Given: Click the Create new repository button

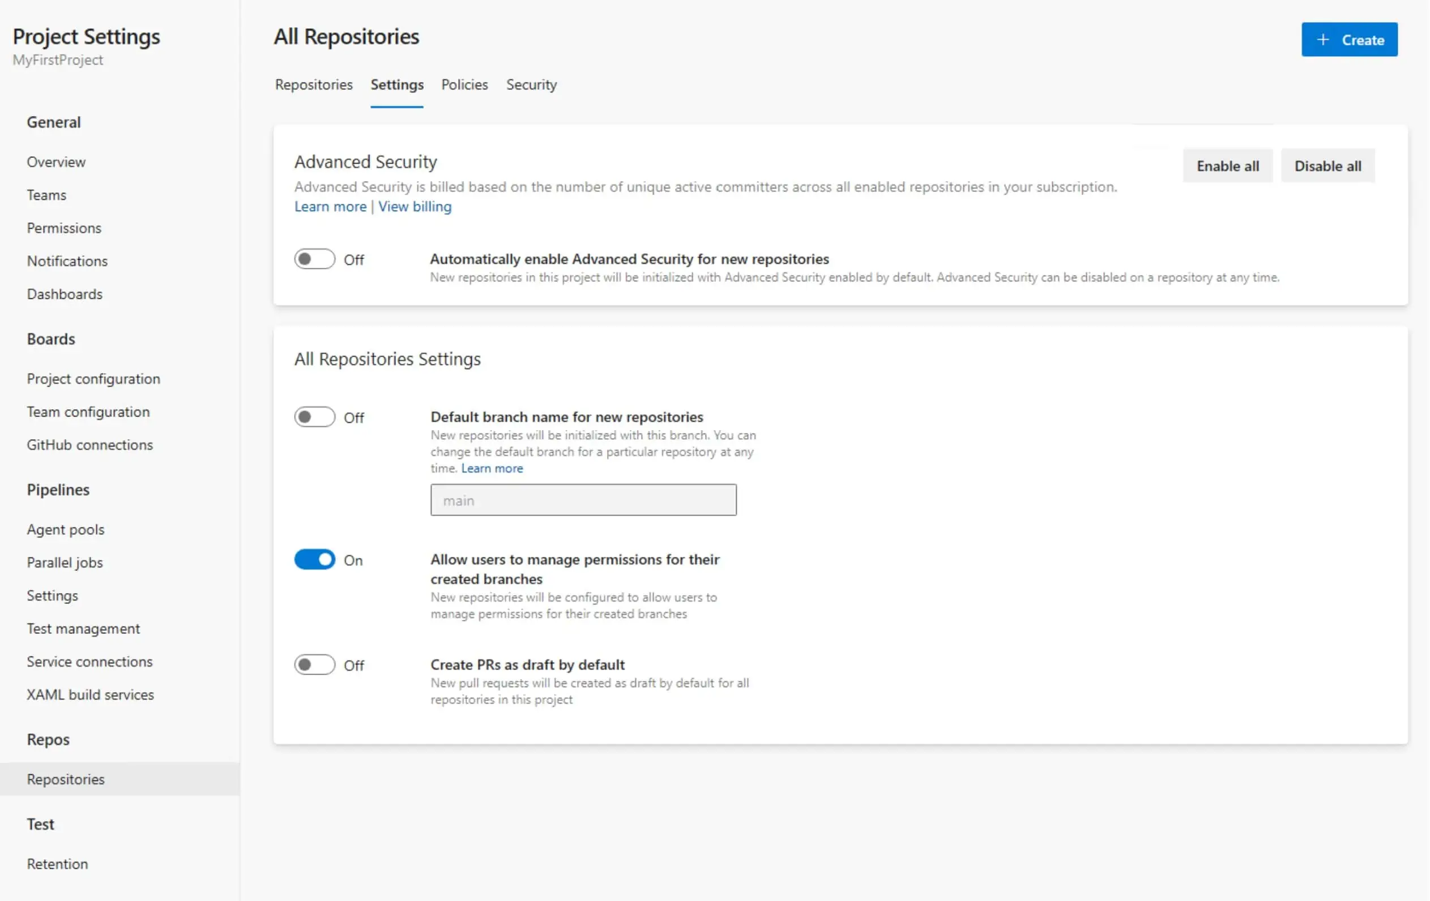Looking at the screenshot, I should (x=1348, y=40).
